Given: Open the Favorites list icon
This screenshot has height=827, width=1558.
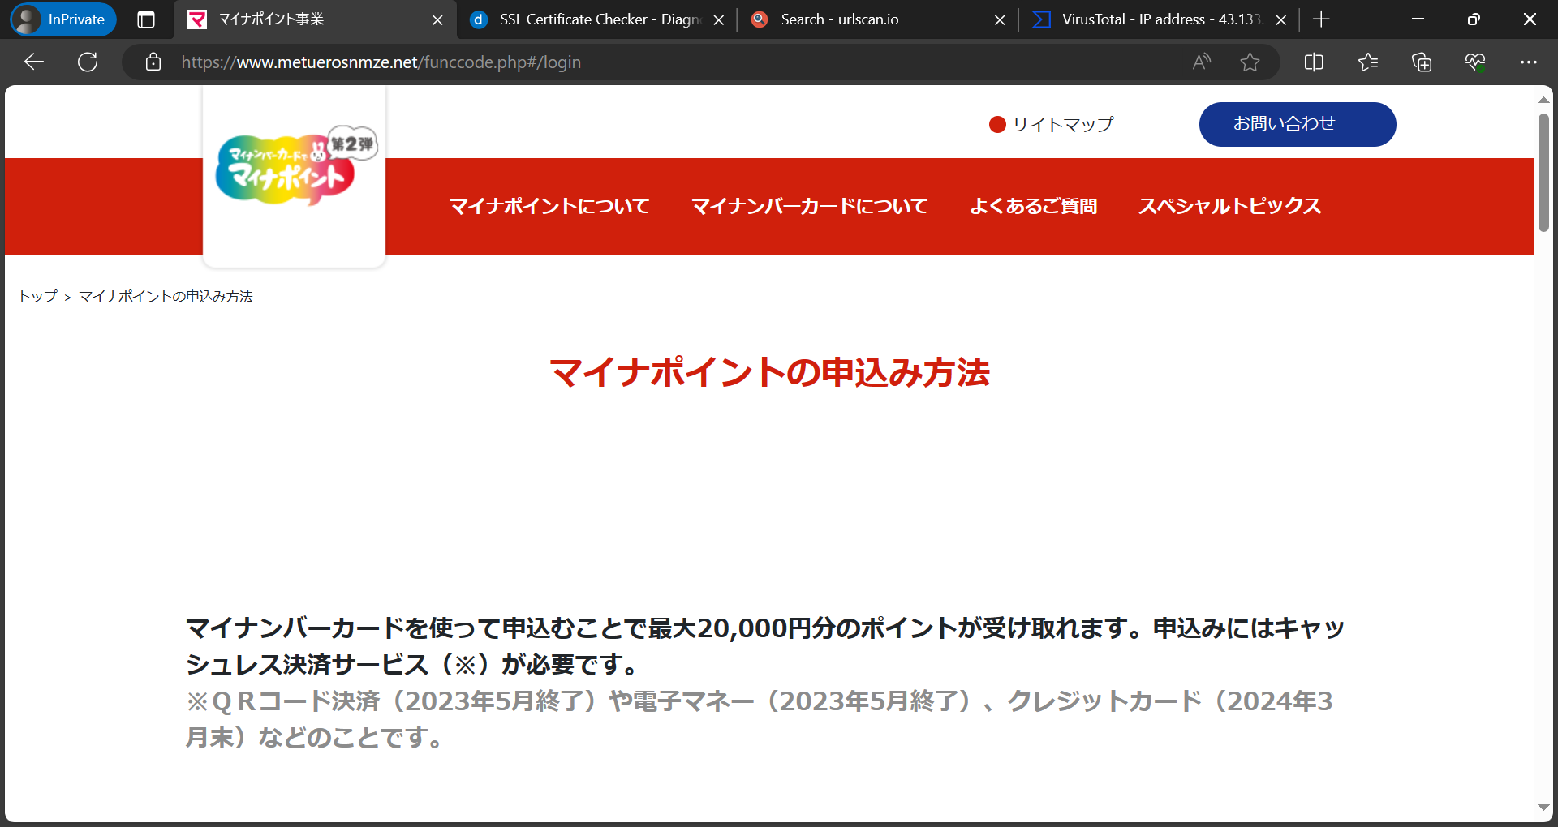Looking at the screenshot, I should point(1368,62).
